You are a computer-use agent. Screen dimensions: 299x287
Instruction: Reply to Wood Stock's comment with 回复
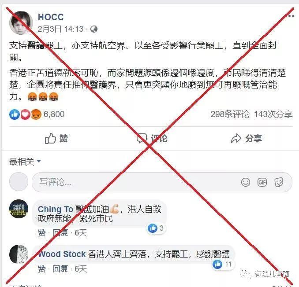click(60, 269)
